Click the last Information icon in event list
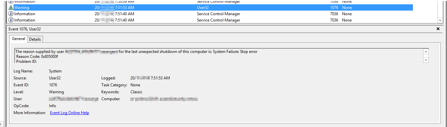Viewport: 447px width, 127px height. (11, 20)
